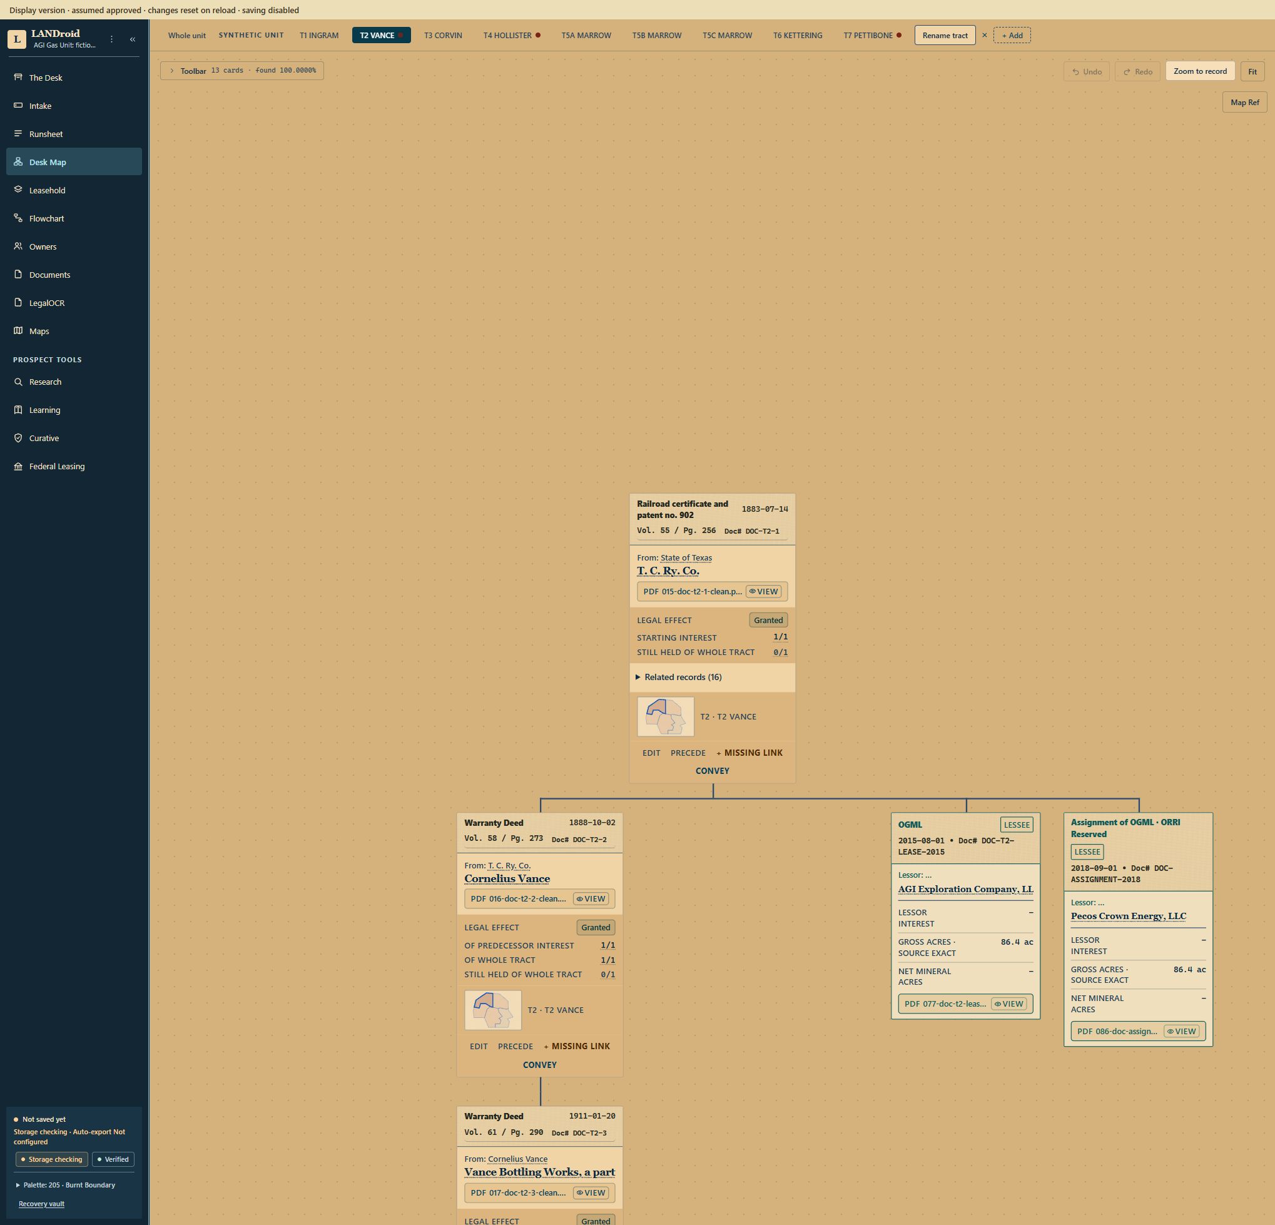Expand the Toolbar panel chevron
Screen dimensions: 1275x1225
[x=172, y=70]
